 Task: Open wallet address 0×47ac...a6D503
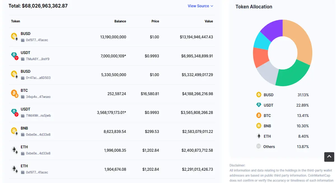[x=38, y=78]
